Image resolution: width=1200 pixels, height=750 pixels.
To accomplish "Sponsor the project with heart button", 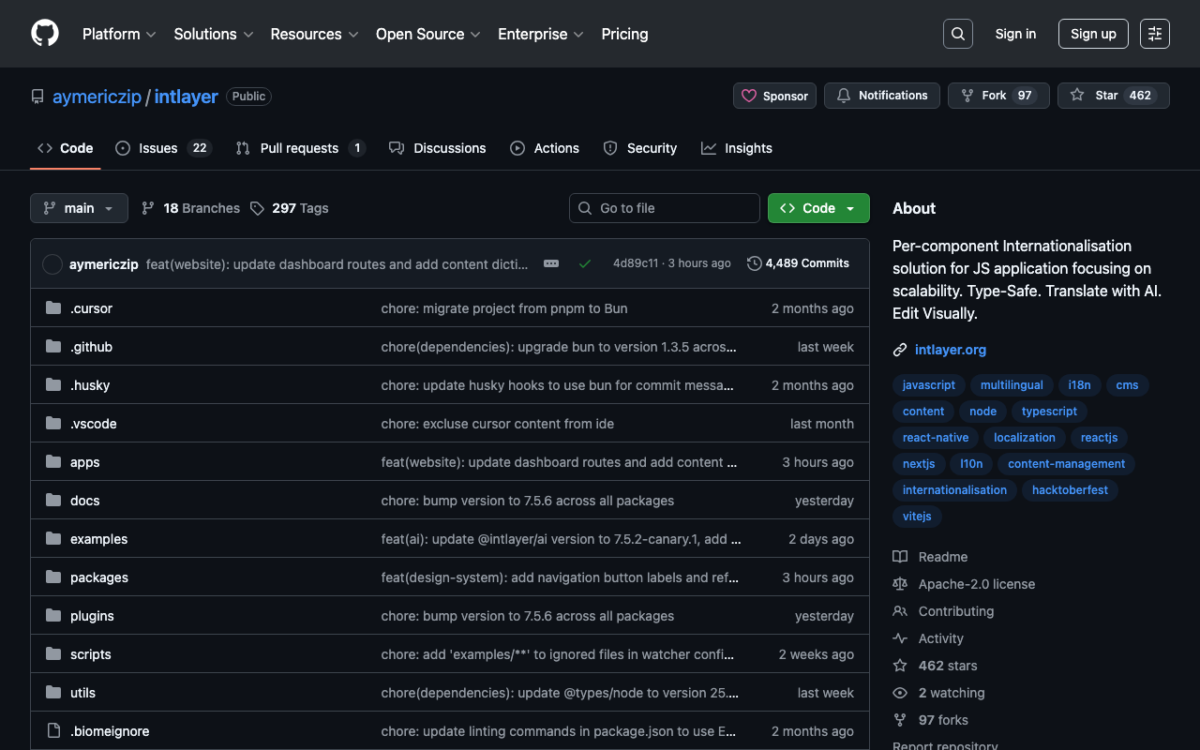I will (774, 96).
